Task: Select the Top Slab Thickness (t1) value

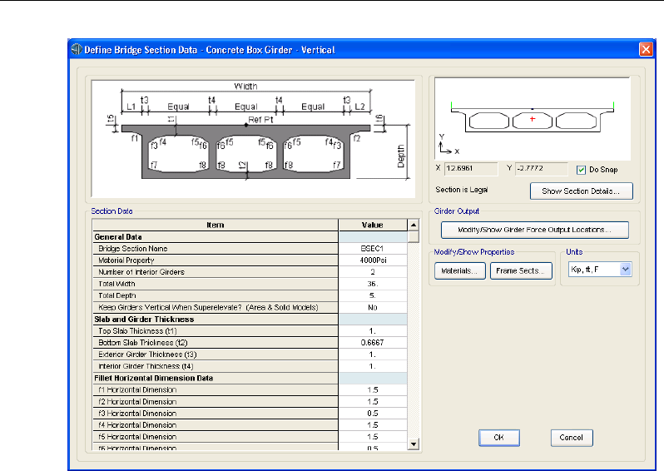Action: click(x=372, y=331)
